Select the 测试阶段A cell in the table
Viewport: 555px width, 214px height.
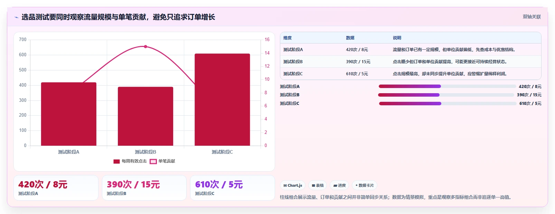point(293,50)
